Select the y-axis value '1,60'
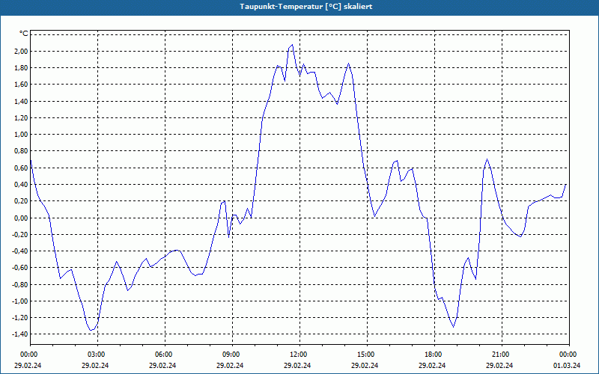Viewport: 599px width, 374px height. click(21, 85)
